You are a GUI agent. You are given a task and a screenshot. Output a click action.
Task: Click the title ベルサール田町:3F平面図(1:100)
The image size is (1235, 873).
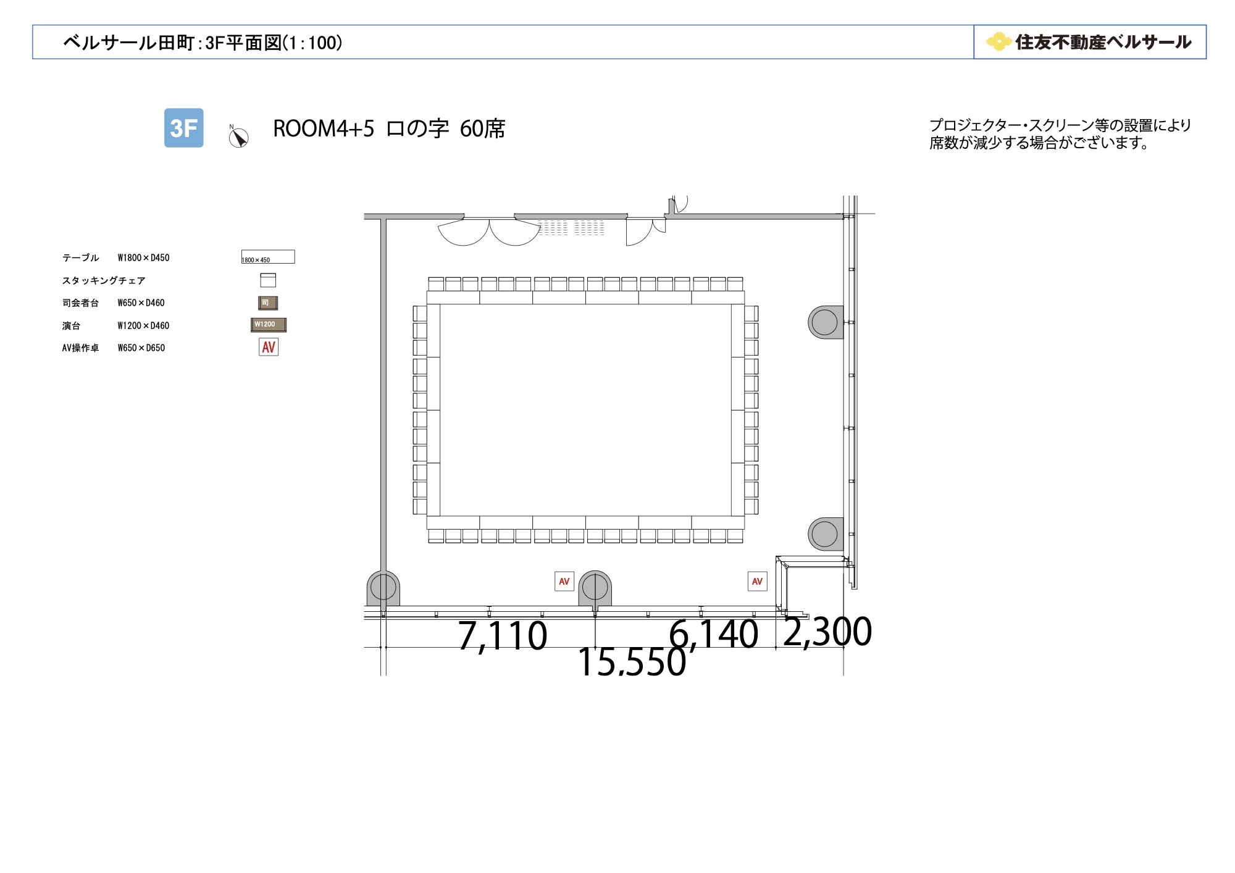pos(203,43)
